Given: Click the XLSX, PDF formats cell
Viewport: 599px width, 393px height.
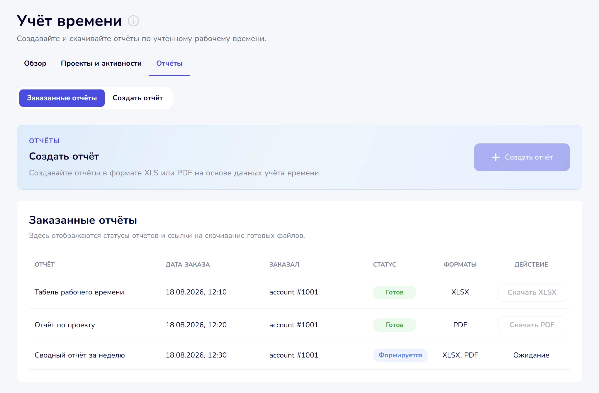Looking at the screenshot, I should [460, 355].
